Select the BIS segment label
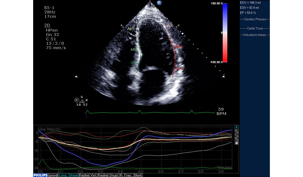The width and height of the screenshot is (303, 177). (x=133, y=63)
